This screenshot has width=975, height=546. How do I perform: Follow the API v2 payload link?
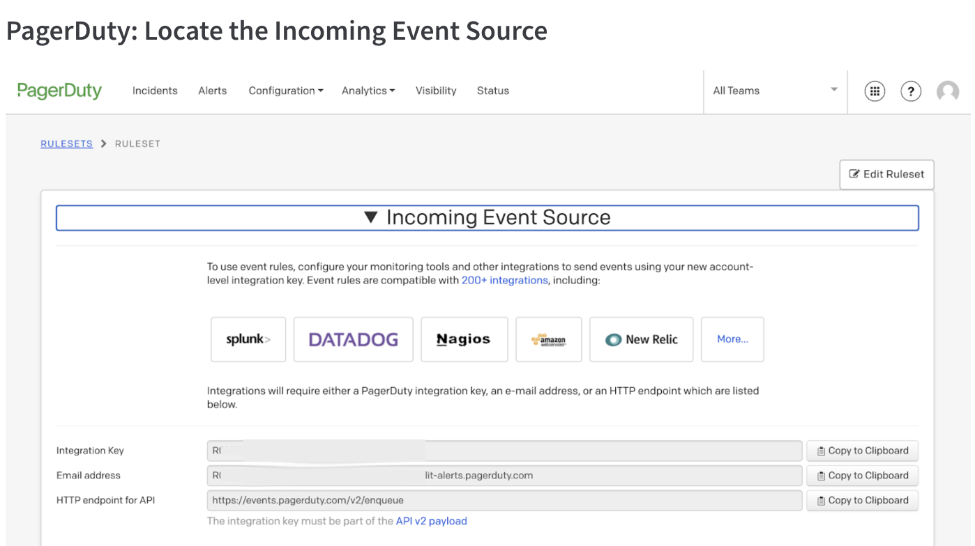(x=431, y=521)
